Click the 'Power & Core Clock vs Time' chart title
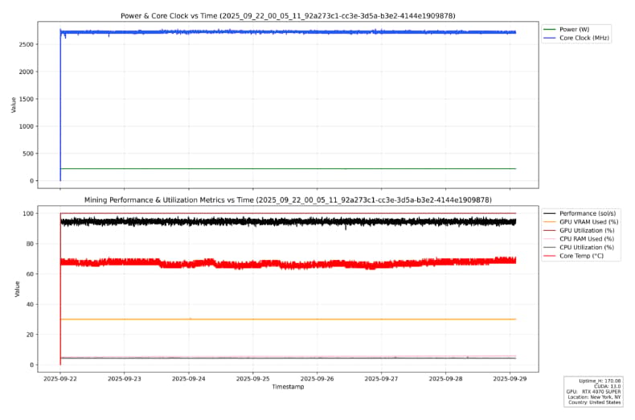 288,16
